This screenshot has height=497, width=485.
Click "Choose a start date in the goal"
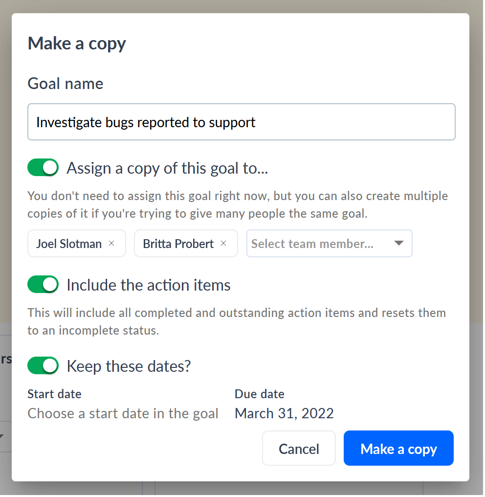pyautogui.click(x=123, y=413)
